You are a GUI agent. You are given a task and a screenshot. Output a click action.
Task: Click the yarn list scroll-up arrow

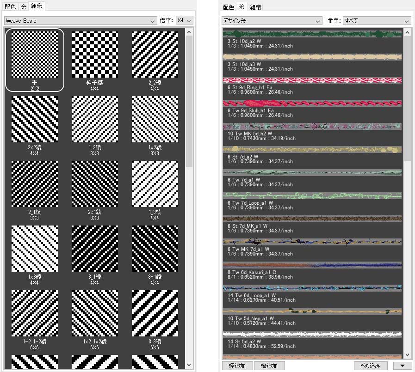click(x=407, y=32)
